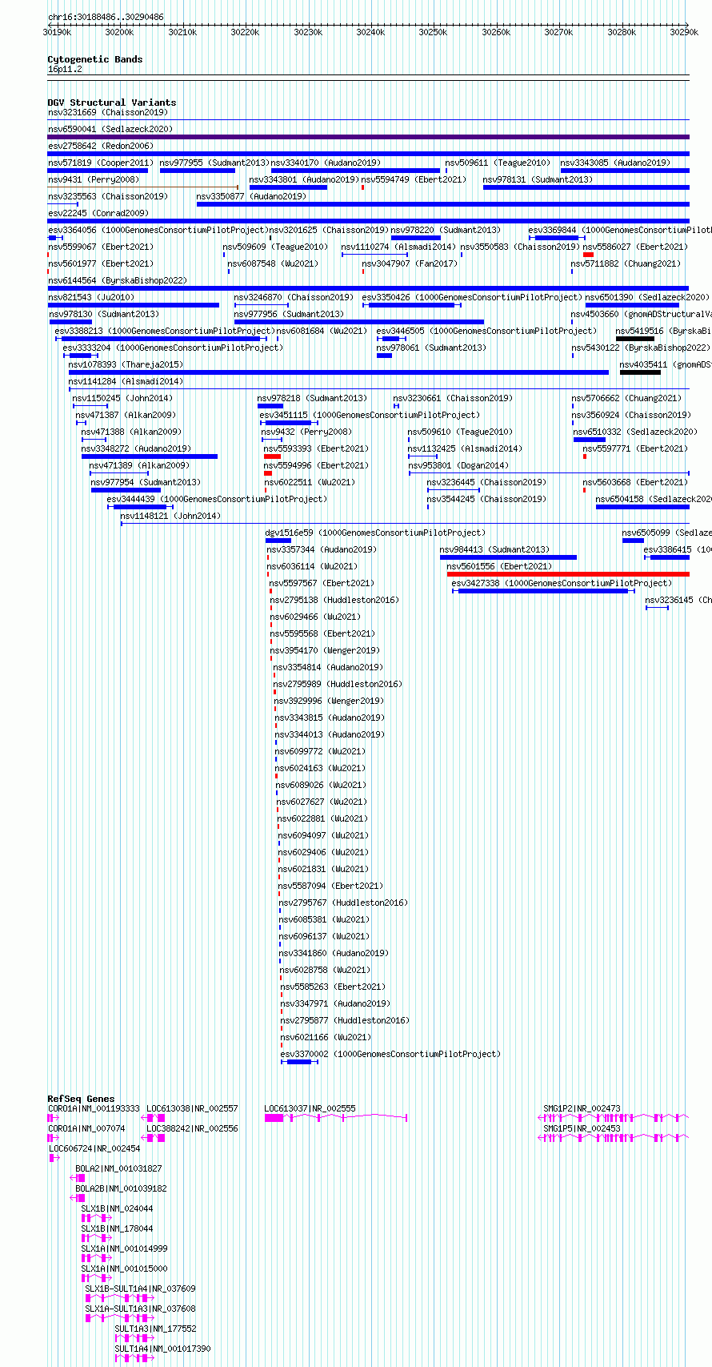Image resolution: width=712 pixels, height=1367 pixels.
Task: Click the chr16:30188486..30290486 region label
Action: click(x=106, y=17)
